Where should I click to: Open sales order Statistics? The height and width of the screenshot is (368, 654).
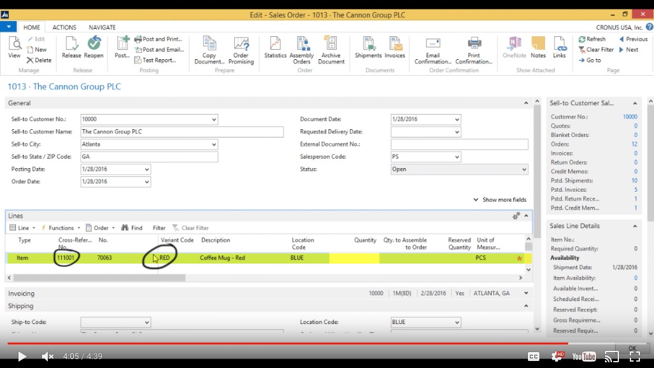pos(275,47)
